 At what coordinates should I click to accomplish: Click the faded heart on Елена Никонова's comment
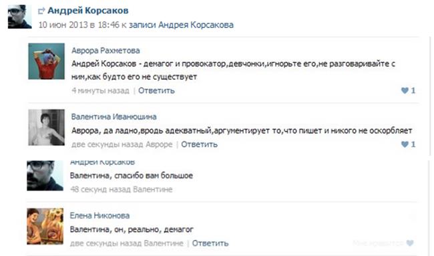coord(410,243)
